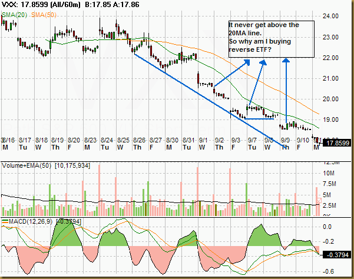
Task: Click the 9/7 Tu date label
Action: (x=252, y=144)
